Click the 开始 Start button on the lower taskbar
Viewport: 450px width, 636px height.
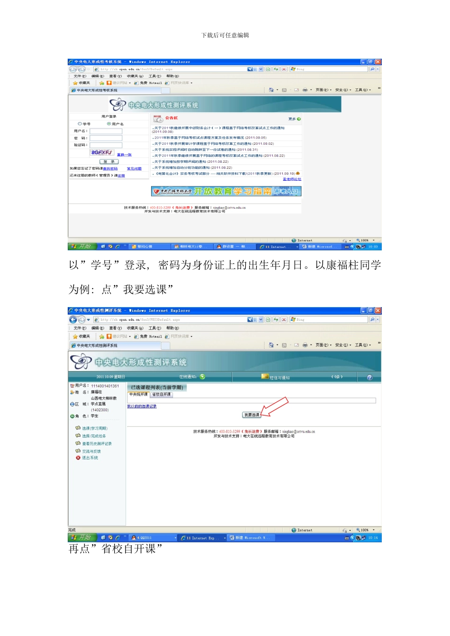(x=82, y=538)
